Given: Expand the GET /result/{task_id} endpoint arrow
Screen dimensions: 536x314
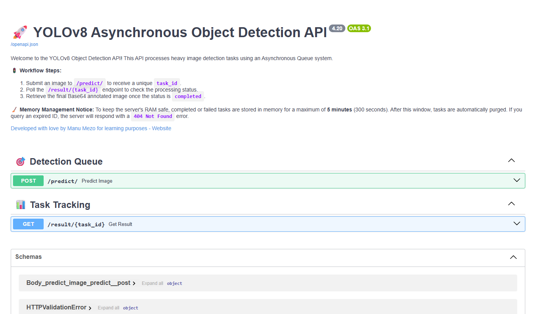Looking at the screenshot, I should point(517,224).
